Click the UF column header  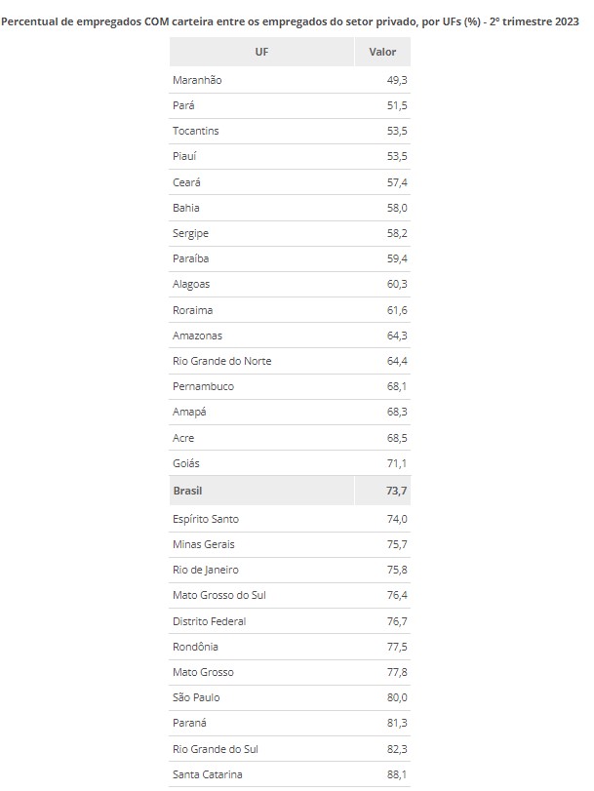[x=261, y=52]
